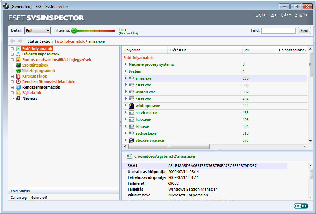Expand the winlogon.exe row arrow
316x214 pixels.
[x=126, y=105]
